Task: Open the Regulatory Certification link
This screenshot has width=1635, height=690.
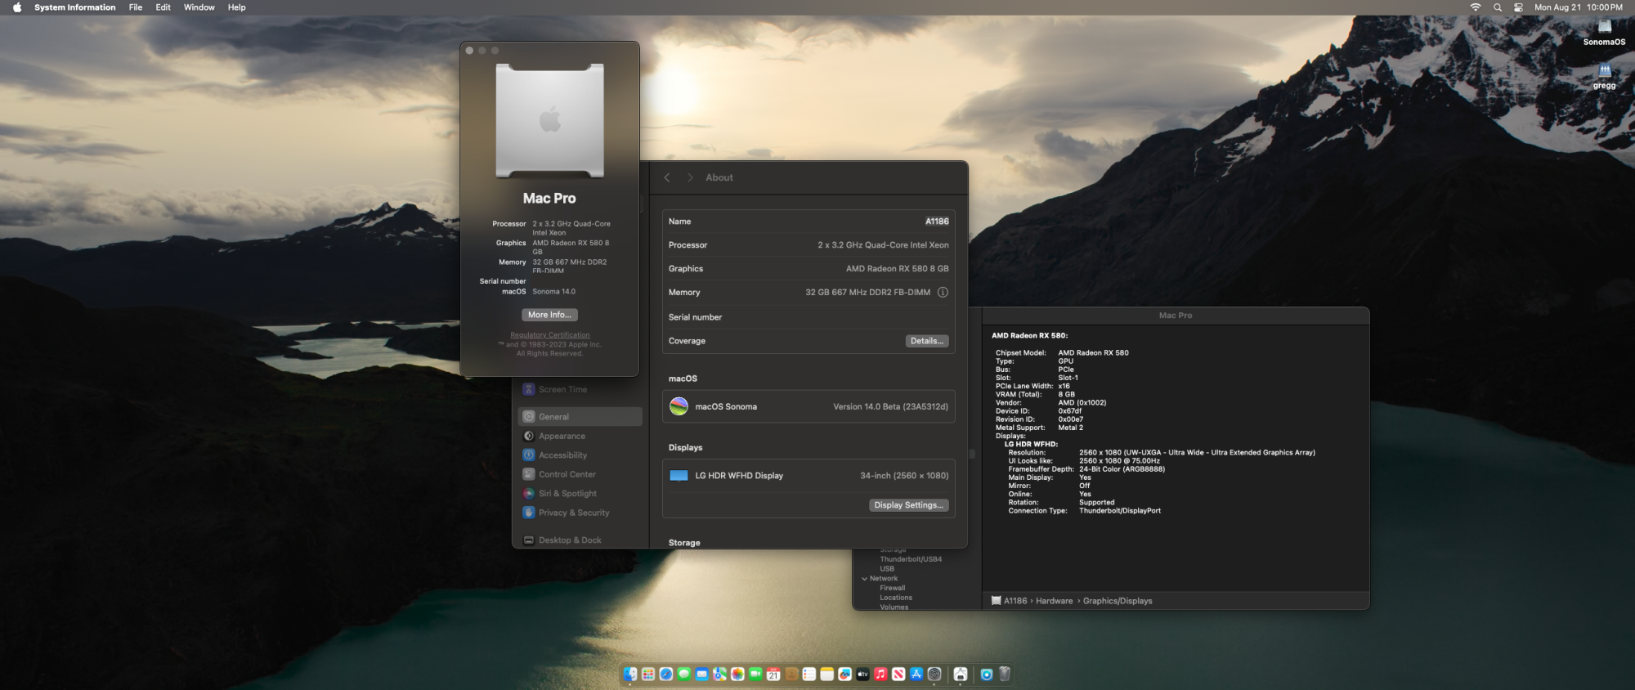Action: pyautogui.click(x=549, y=335)
